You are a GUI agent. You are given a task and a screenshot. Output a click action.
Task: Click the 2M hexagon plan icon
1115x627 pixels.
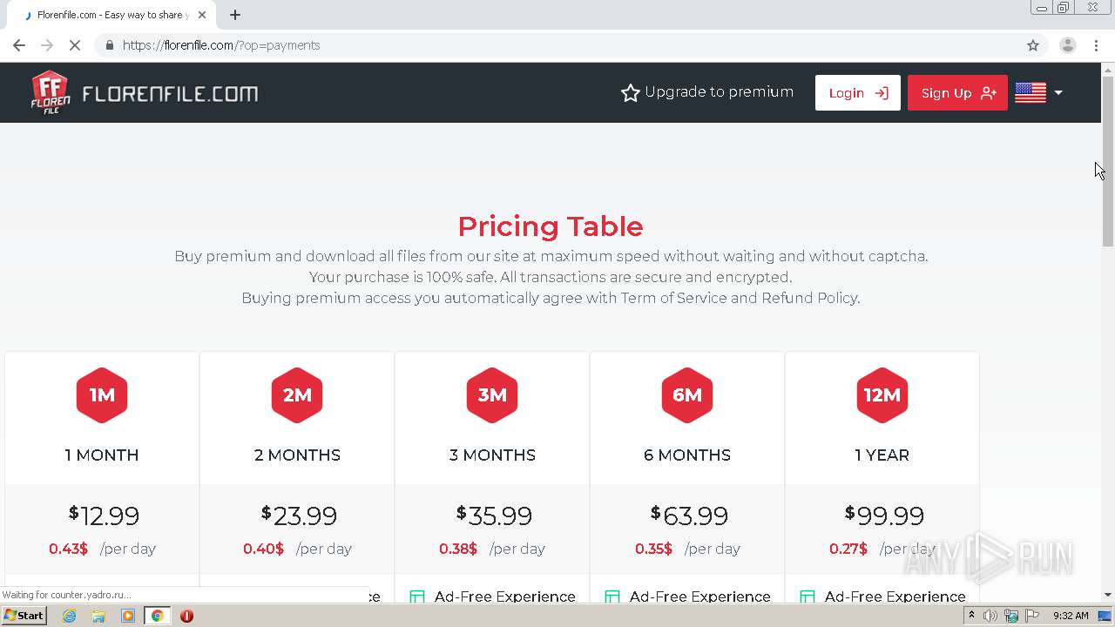[297, 395]
